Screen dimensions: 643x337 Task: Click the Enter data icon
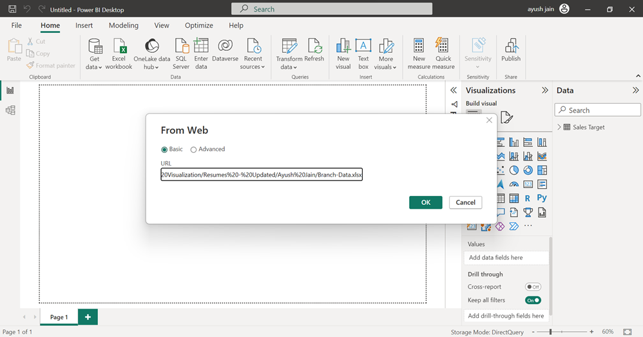[x=201, y=46]
